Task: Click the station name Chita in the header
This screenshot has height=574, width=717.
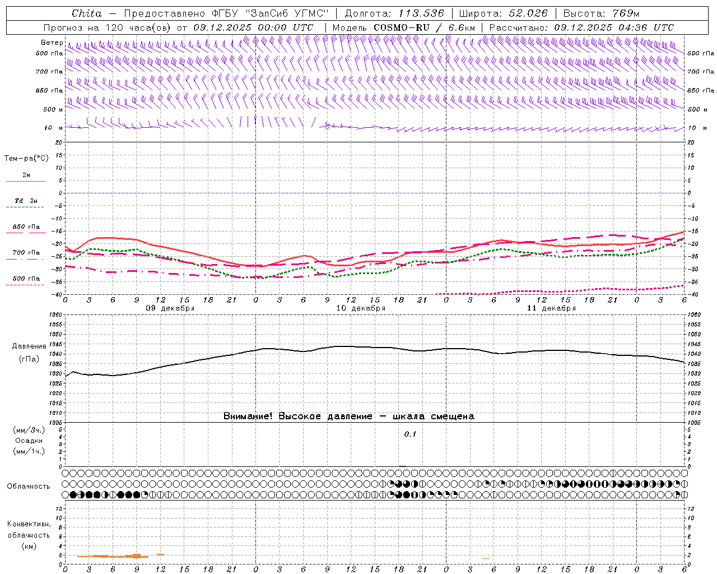Action: click(87, 13)
